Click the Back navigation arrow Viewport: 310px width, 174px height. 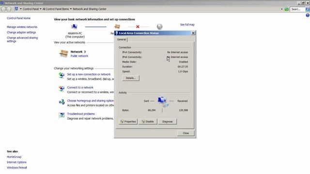coord(3,9)
